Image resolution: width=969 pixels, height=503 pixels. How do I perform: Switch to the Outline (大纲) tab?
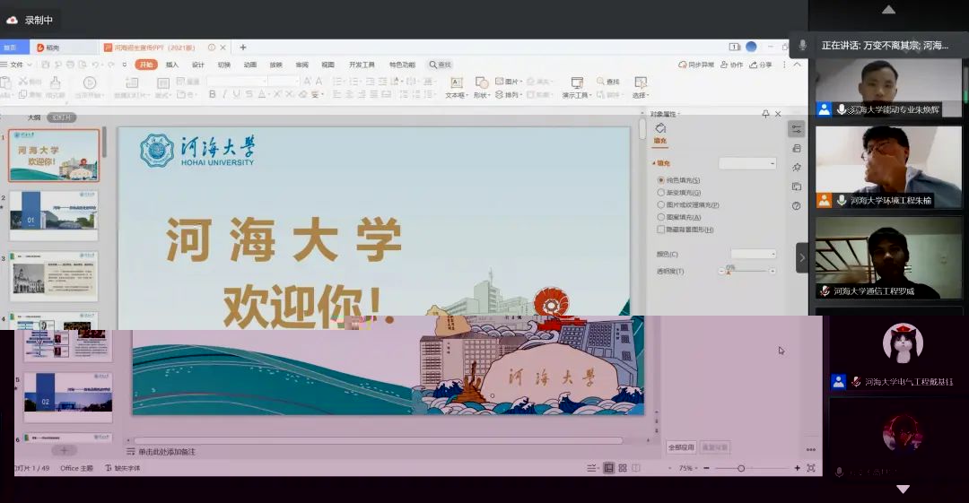tap(33, 117)
